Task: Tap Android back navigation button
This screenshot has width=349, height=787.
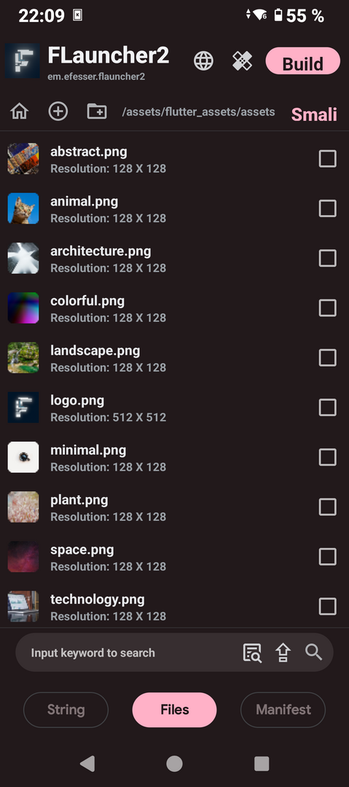Action: point(87,764)
